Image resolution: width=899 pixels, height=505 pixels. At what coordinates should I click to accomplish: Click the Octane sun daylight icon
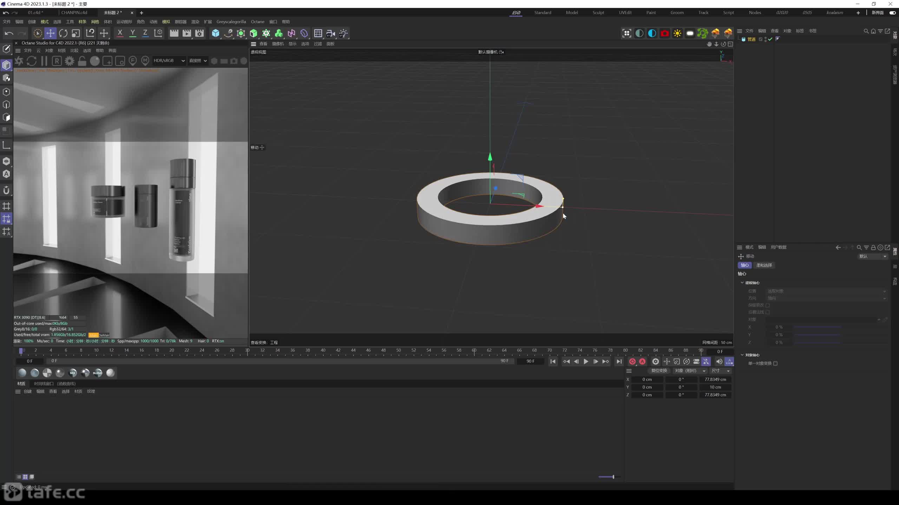click(x=677, y=33)
